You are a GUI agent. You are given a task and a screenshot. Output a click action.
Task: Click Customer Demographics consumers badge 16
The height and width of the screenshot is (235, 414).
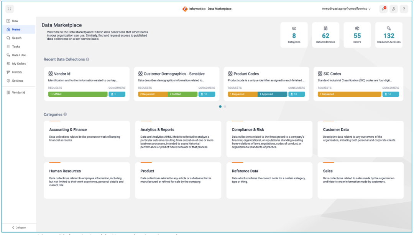point(207,94)
